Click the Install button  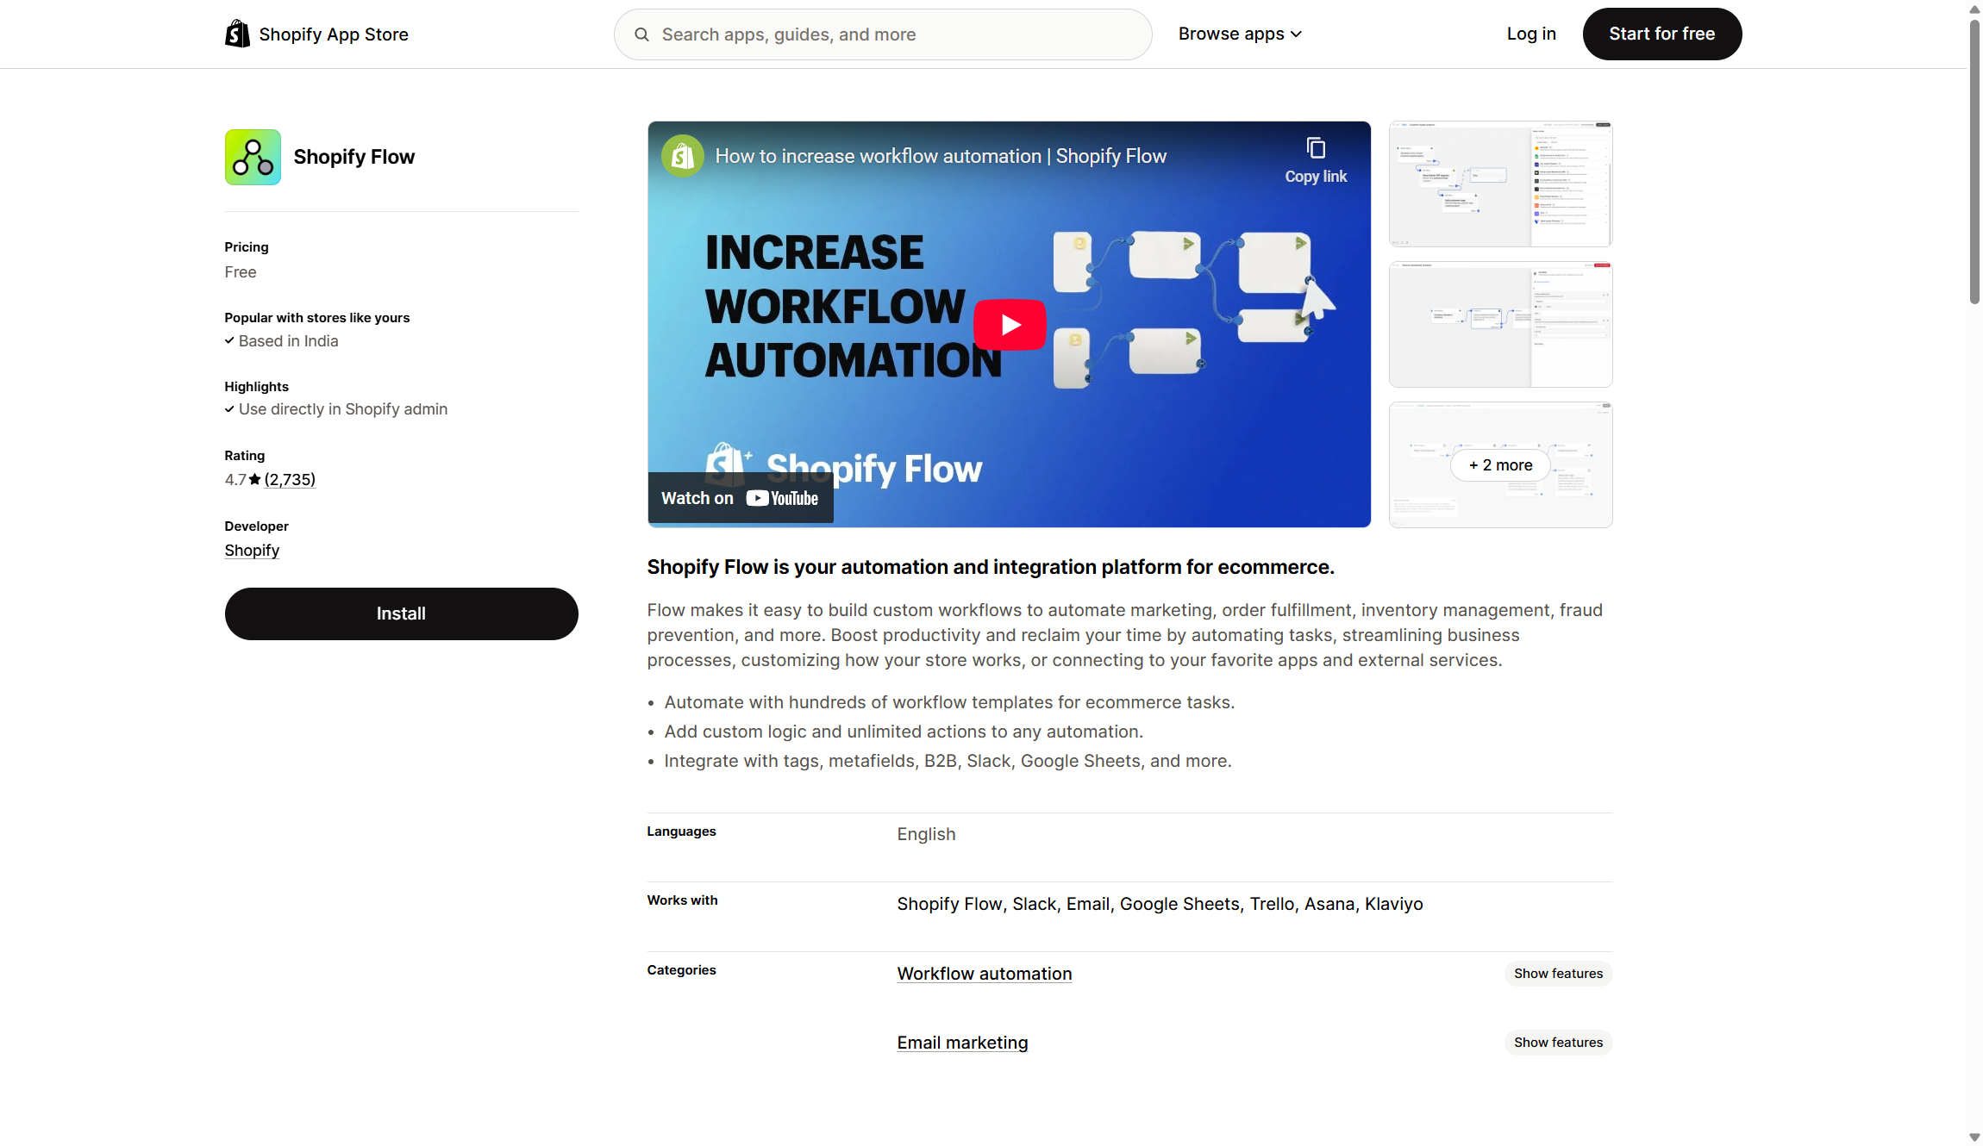coord(400,613)
